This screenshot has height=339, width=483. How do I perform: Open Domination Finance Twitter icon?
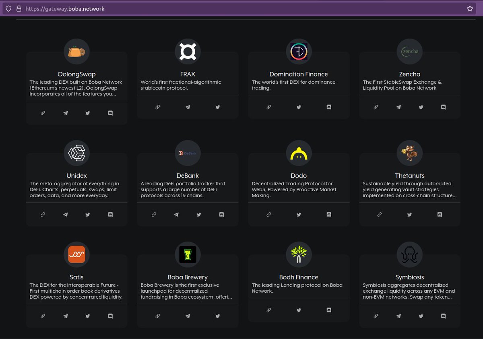click(x=299, y=107)
